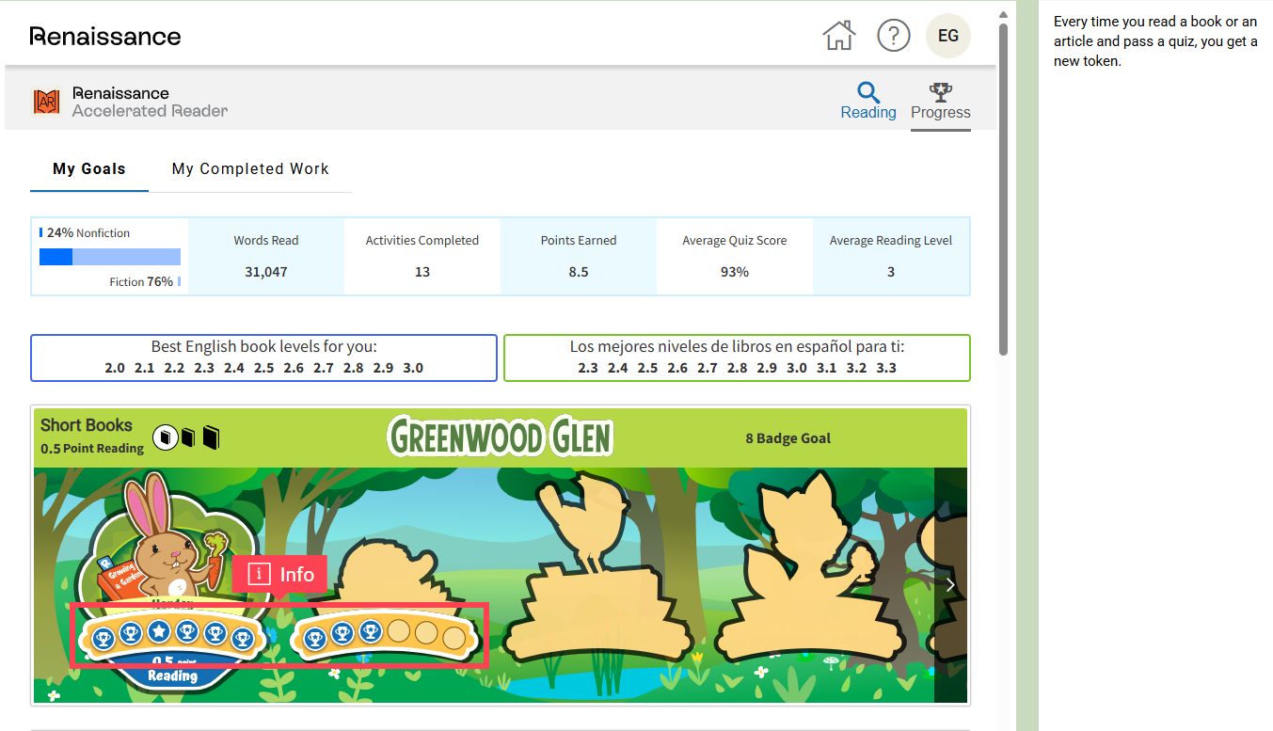This screenshot has width=1273, height=731.
Task: Select the first small book icon near Short Books
Action: coord(166,436)
